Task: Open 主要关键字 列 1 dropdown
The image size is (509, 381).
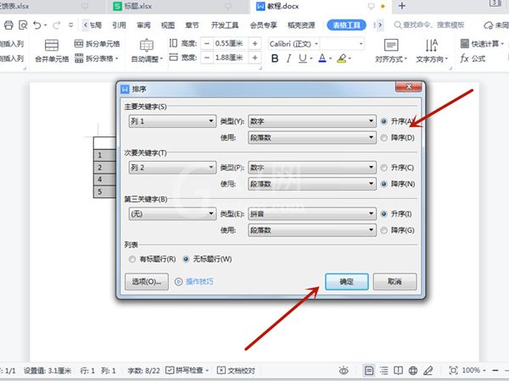Action: [x=172, y=121]
